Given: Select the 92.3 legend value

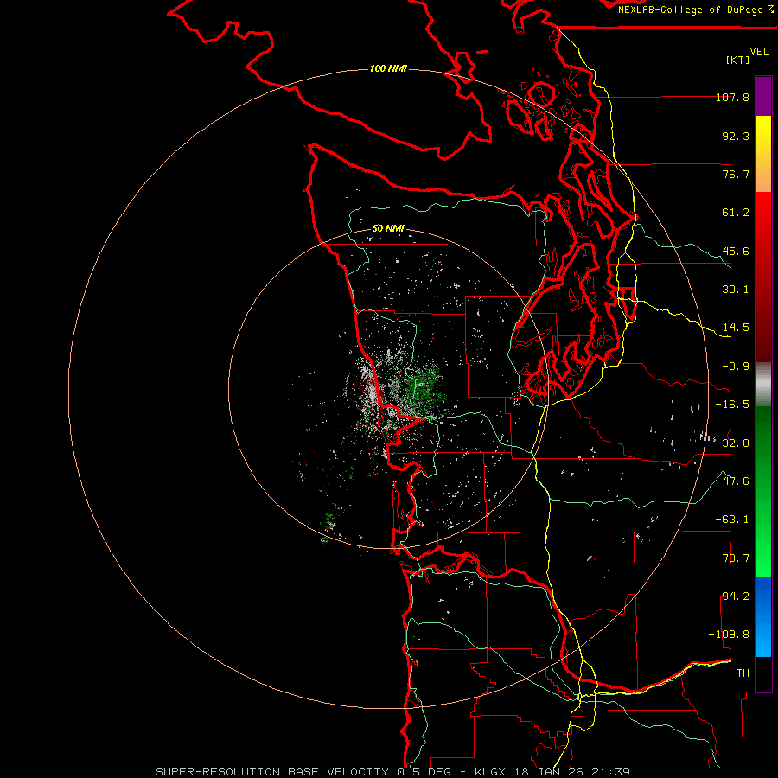Looking at the screenshot, I should 736,136.
